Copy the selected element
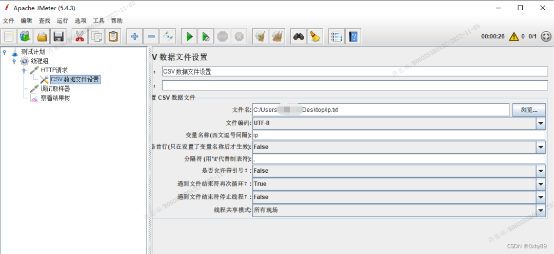 (96, 36)
